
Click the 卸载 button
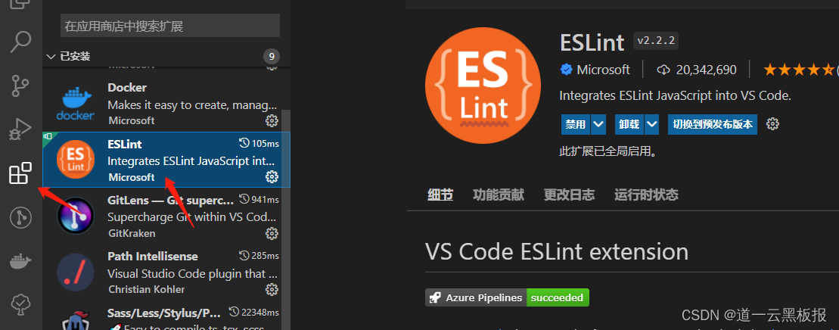click(629, 124)
